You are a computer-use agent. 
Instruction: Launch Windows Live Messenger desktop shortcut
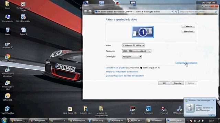(8, 72)
